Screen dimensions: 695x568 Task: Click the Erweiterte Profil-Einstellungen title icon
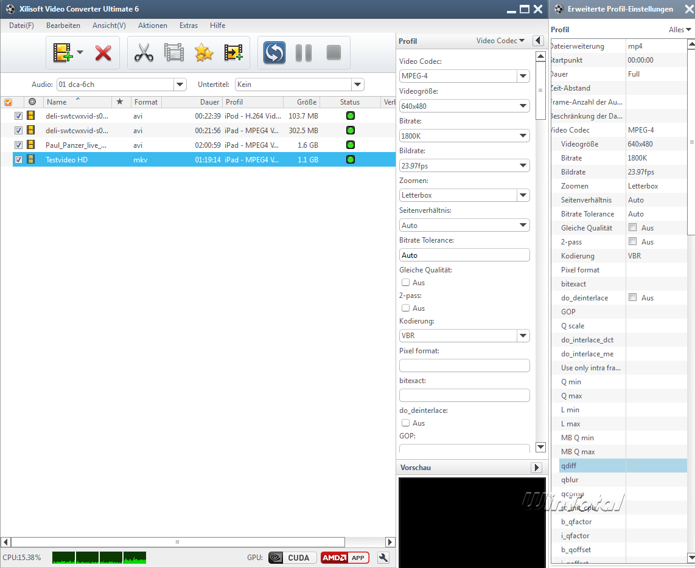click(559, 9)
